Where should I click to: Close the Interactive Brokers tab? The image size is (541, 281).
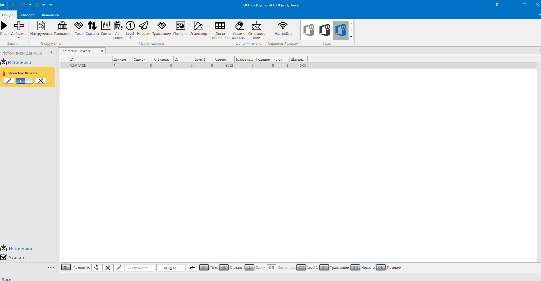102,51
